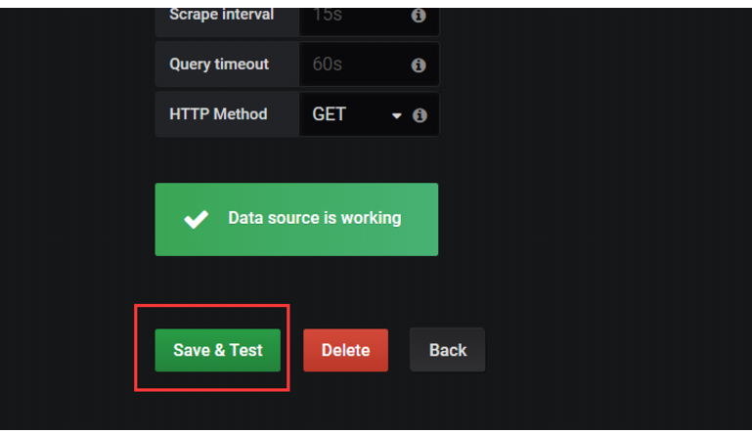This screenshot has width=752, height=434.
Task: Select the GET value text
Action: pos(329,114)
